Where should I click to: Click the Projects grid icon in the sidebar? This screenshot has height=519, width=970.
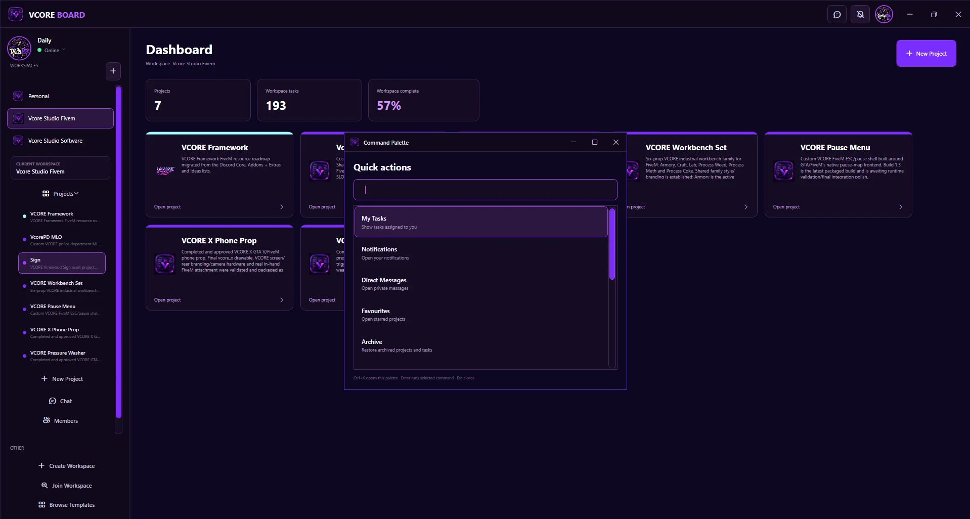click(46, 194)
